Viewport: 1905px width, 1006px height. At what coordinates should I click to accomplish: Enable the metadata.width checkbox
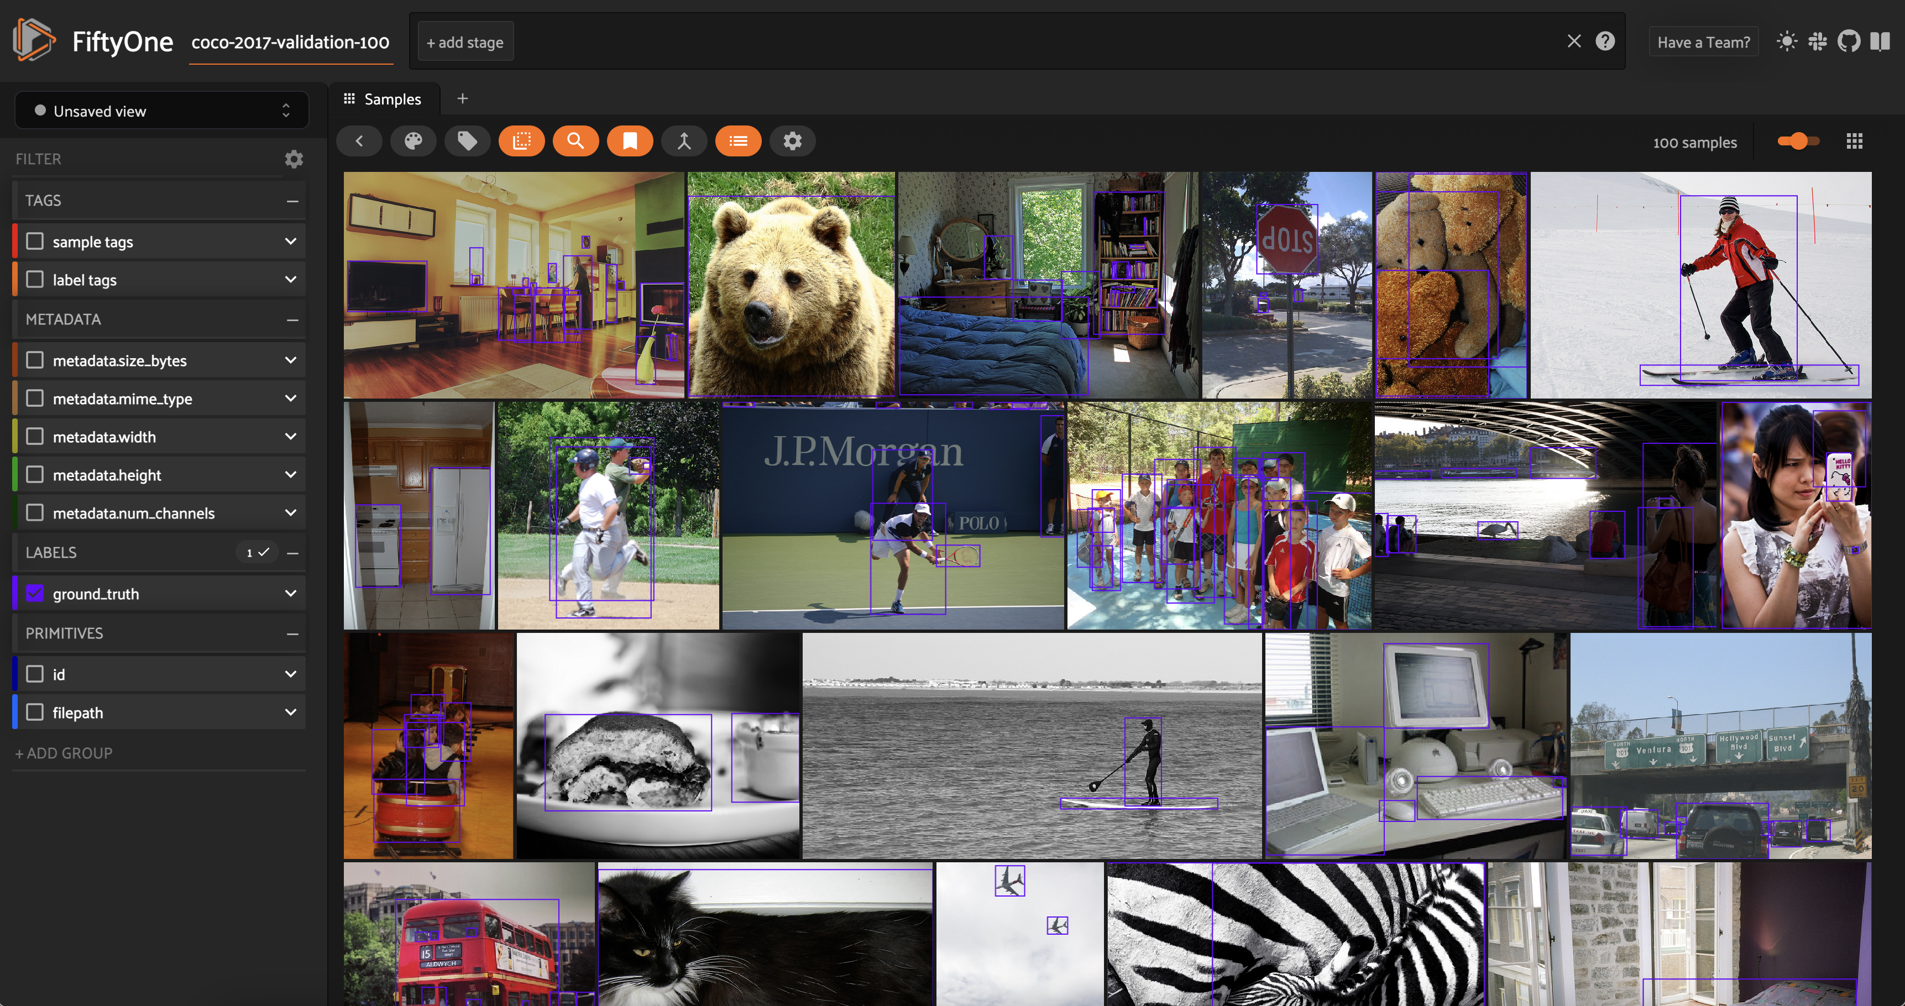(35, 437)
